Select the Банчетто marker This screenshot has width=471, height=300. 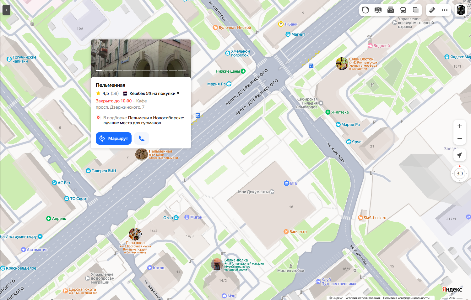pyautogui.click(x=286, y=232)
